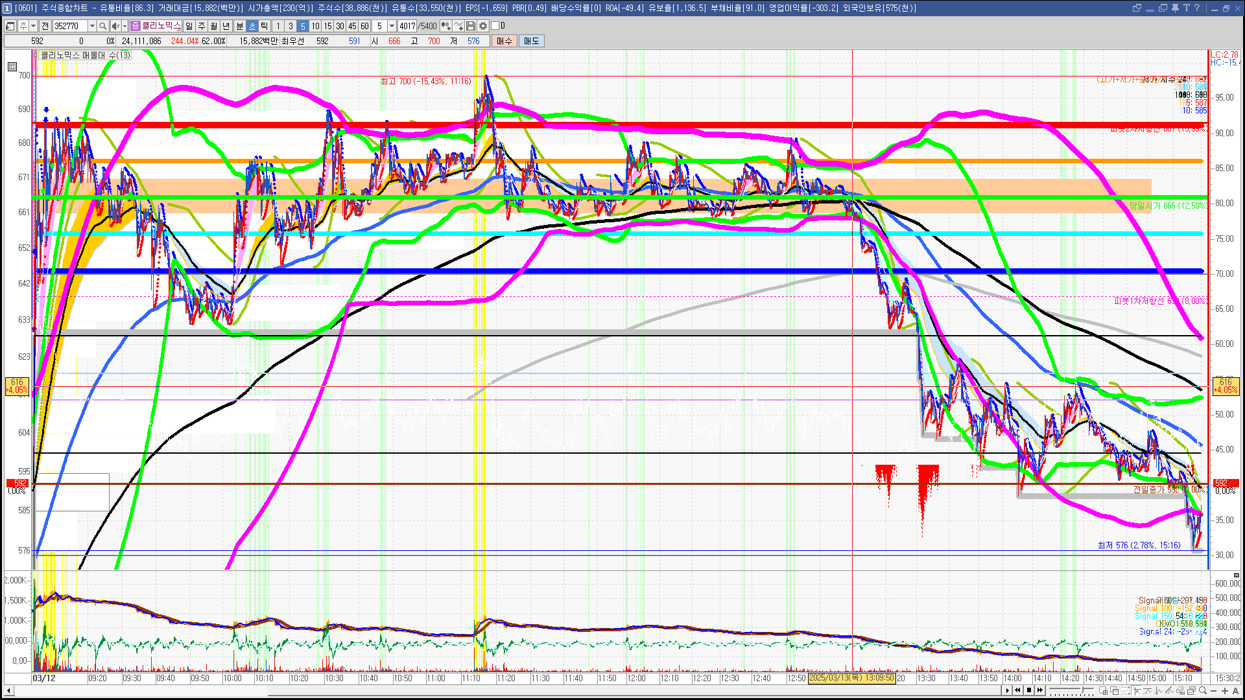Click the speaker sound icon in toolbar
The height and width of the screenshot is (700, 1245).
tap(115, 26)
